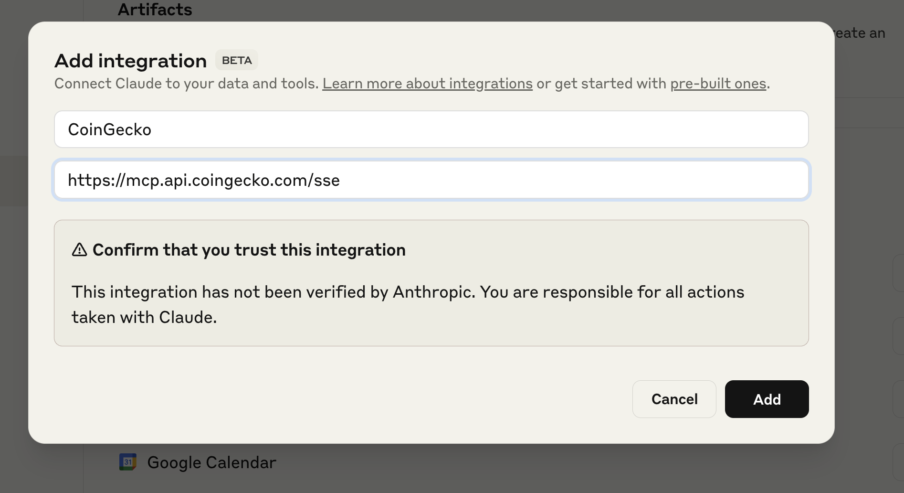Open the Learn more about integrations link
Screen dimensions: 904x493
(427, 84)
